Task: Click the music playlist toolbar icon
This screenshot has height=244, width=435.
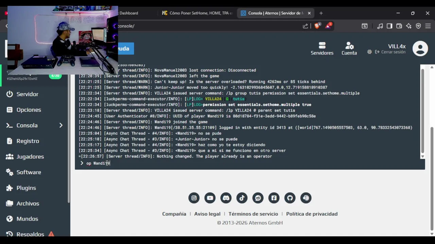Action: (380, 26)
